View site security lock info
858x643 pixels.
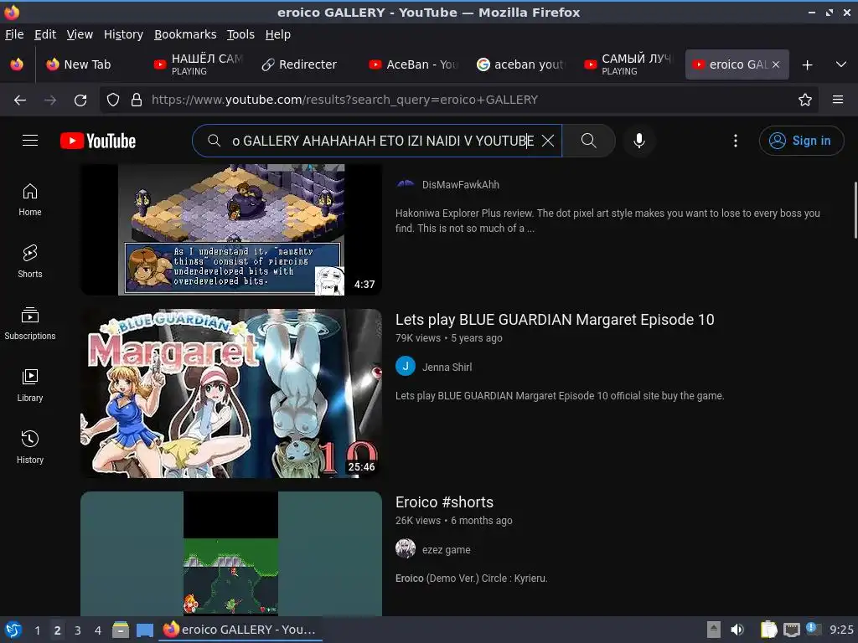click(x=137, y=100)
